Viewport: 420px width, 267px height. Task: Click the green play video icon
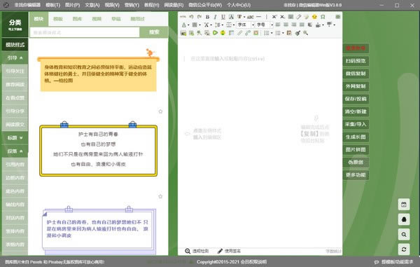tap(215, 33)
